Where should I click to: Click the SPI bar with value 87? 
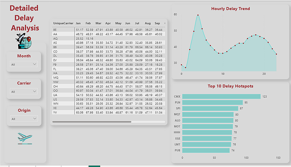click(210, 108)
